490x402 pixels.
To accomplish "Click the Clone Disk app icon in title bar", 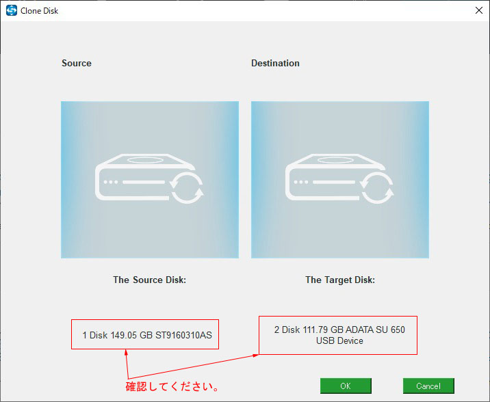I will [12, 10].
